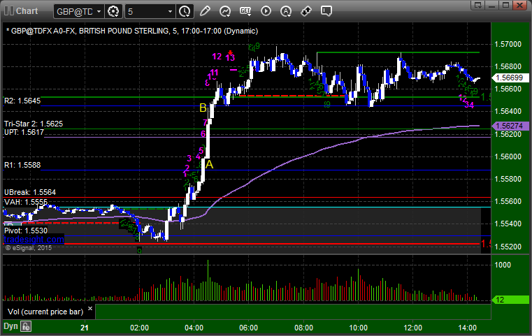Image resolution: width=532 pixels, height=336 pixels.
Task: Click the 10:00 time axis label
Action: [359, 328]
